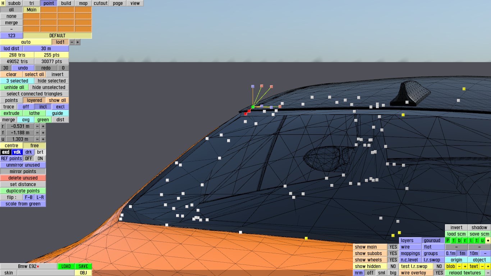Decrease the r coordinate with minus

click(x=37, y=126)
